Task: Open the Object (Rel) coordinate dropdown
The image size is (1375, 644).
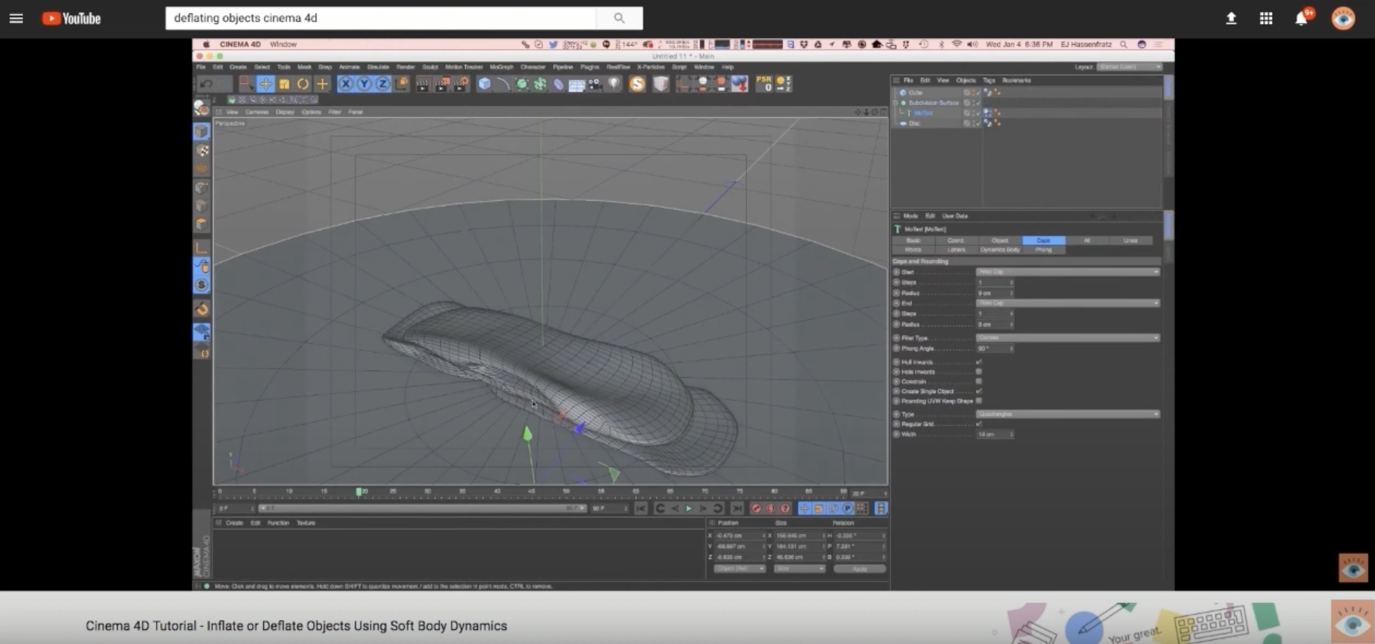Action: [740, 569]
